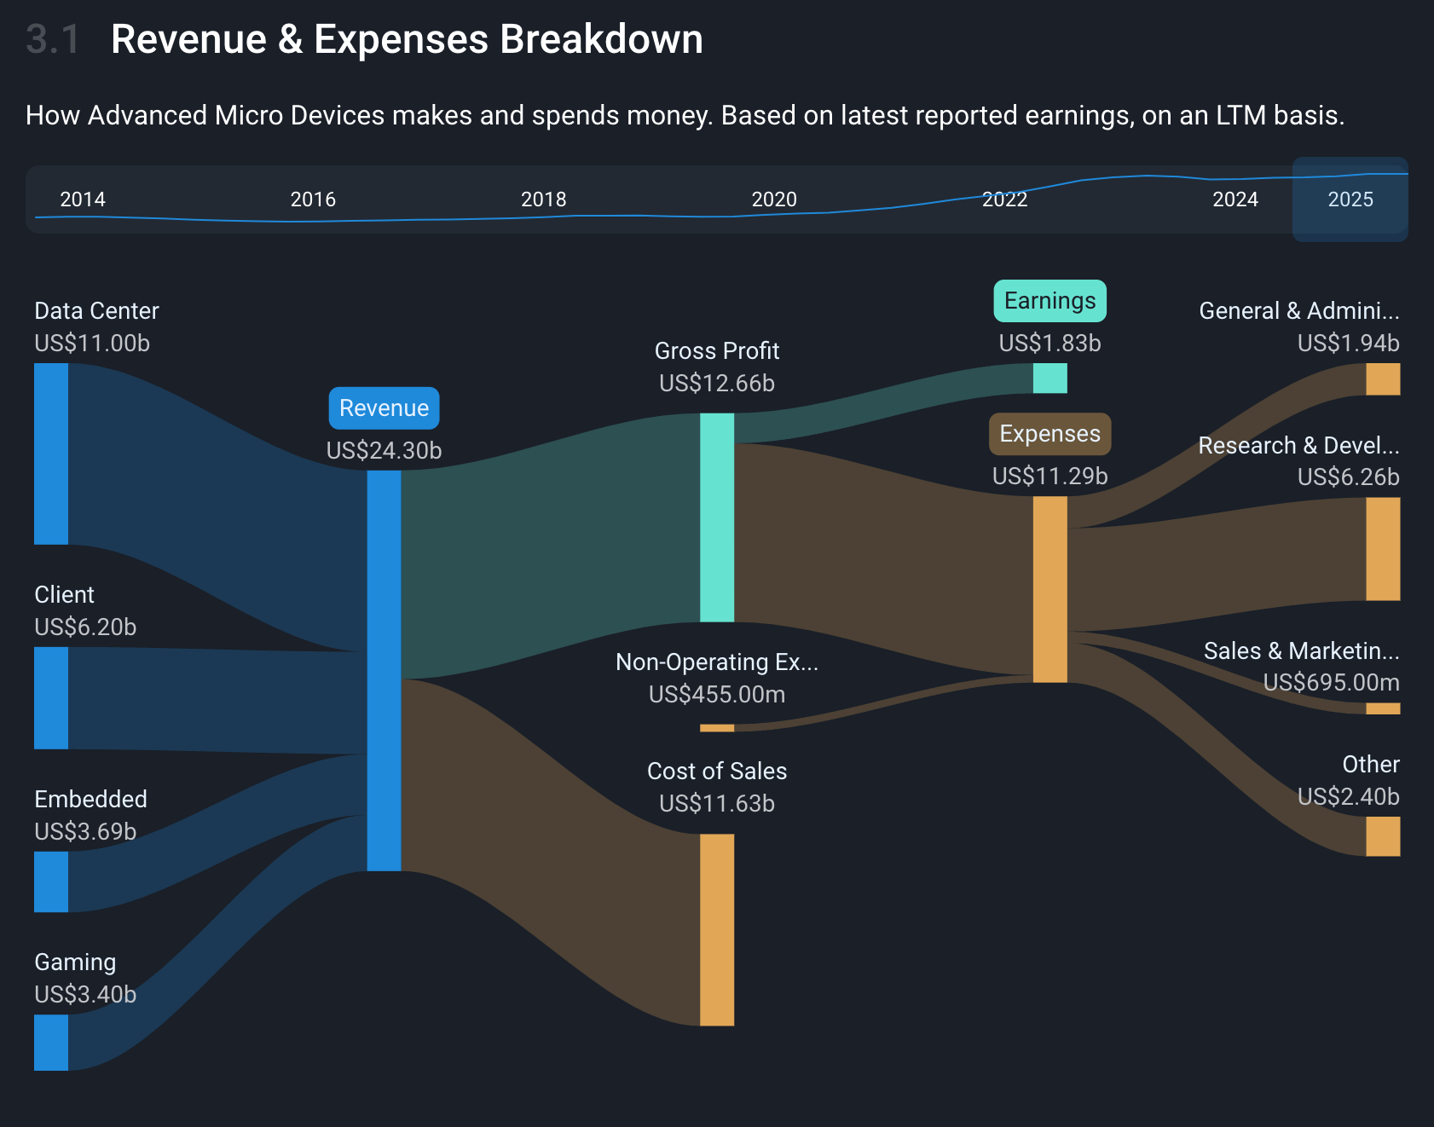Select the Embedded segment bar

coord(51,881)
